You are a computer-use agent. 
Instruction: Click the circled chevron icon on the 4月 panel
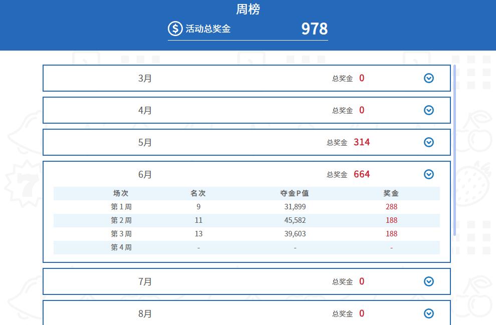click(x=429, y=110)
